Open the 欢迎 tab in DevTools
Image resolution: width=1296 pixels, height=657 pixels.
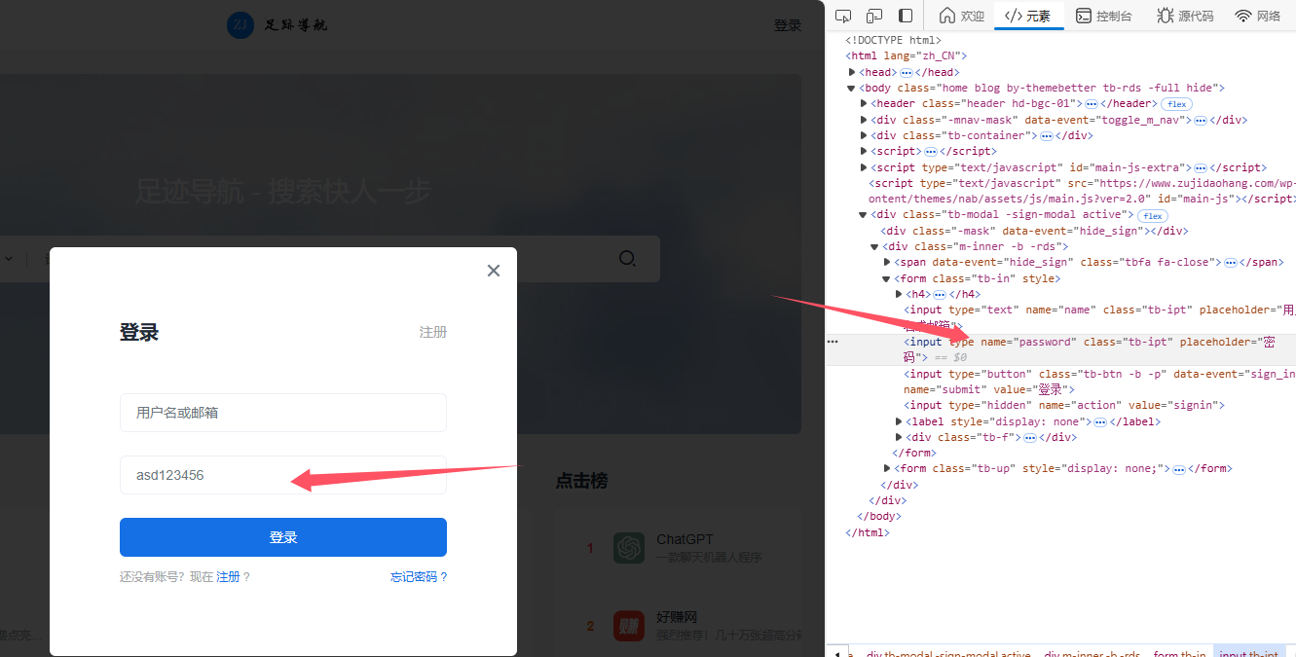(x=961, y=16)
